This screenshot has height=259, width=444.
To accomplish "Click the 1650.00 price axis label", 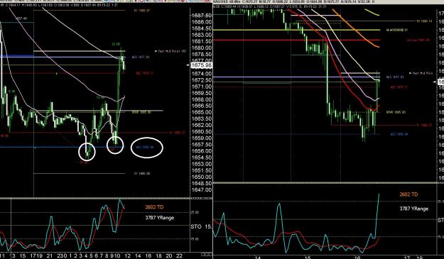I will (x=202, y=177).
